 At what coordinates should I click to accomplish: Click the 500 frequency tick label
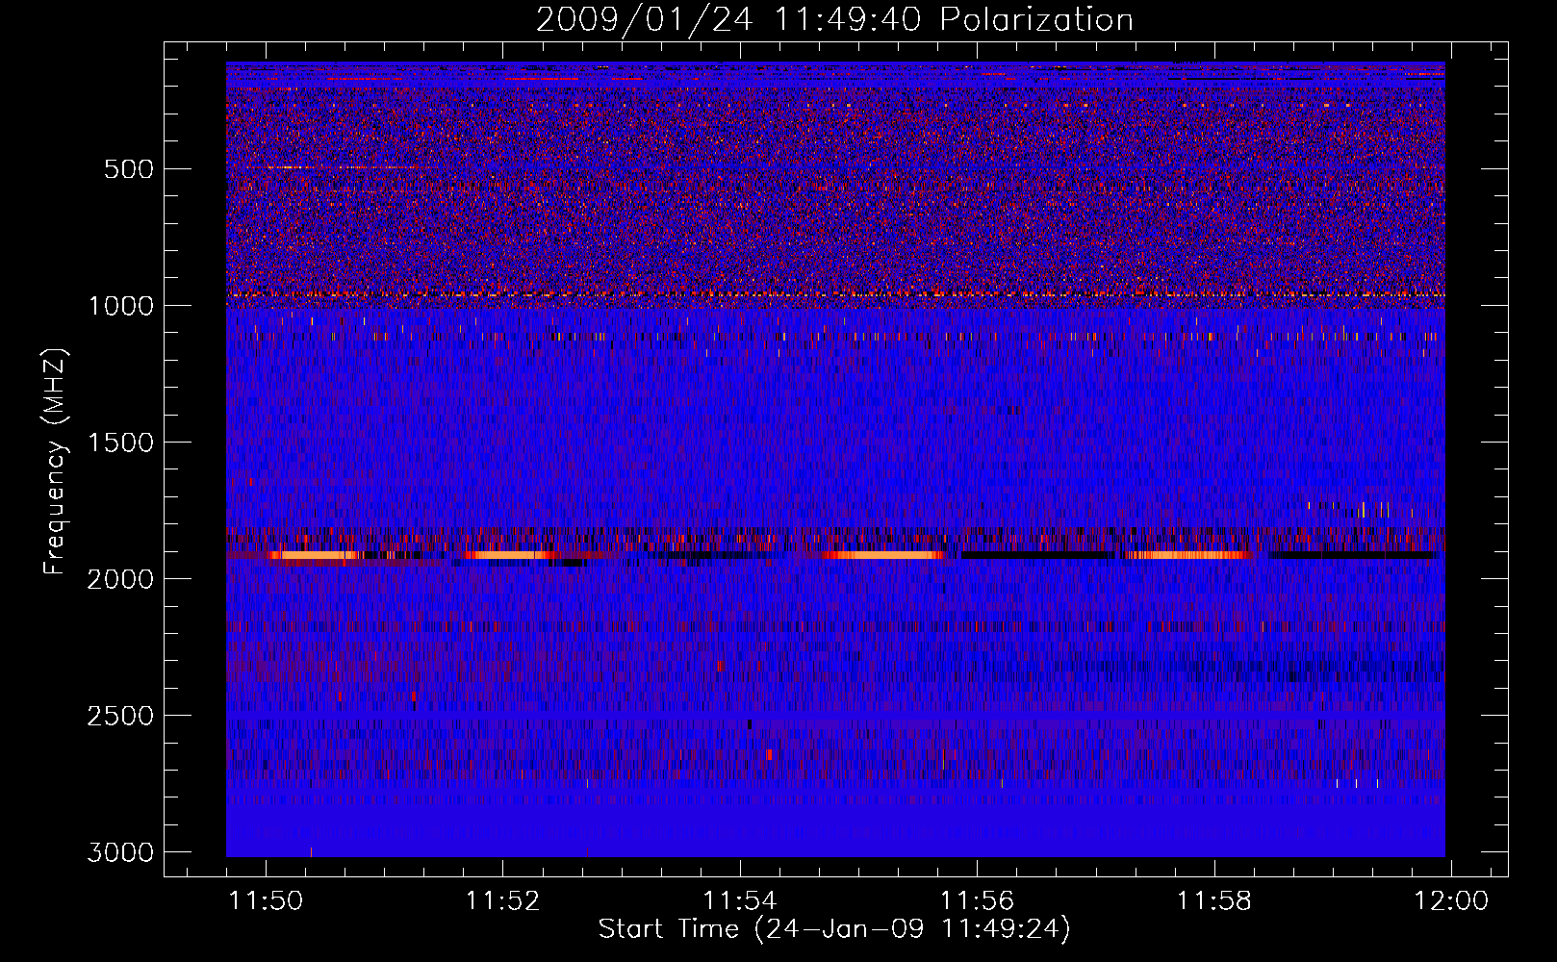point(129,169)
